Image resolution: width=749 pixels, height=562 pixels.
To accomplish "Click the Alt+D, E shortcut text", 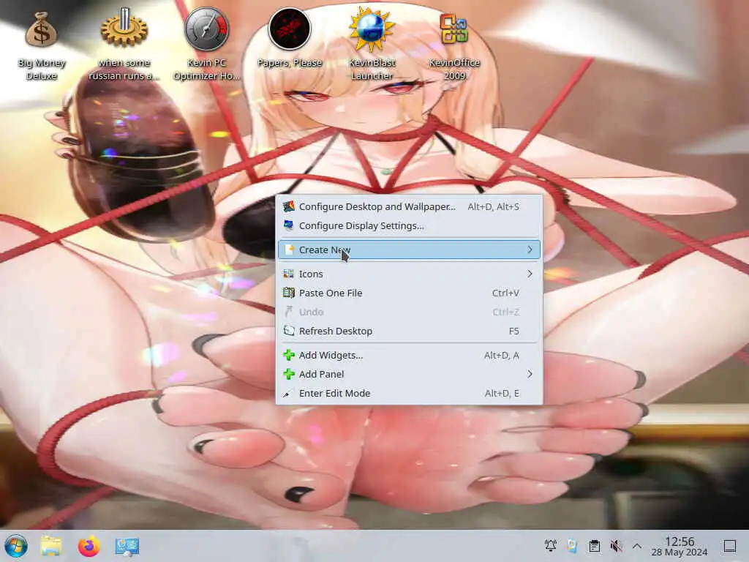I will click(502, 393).
